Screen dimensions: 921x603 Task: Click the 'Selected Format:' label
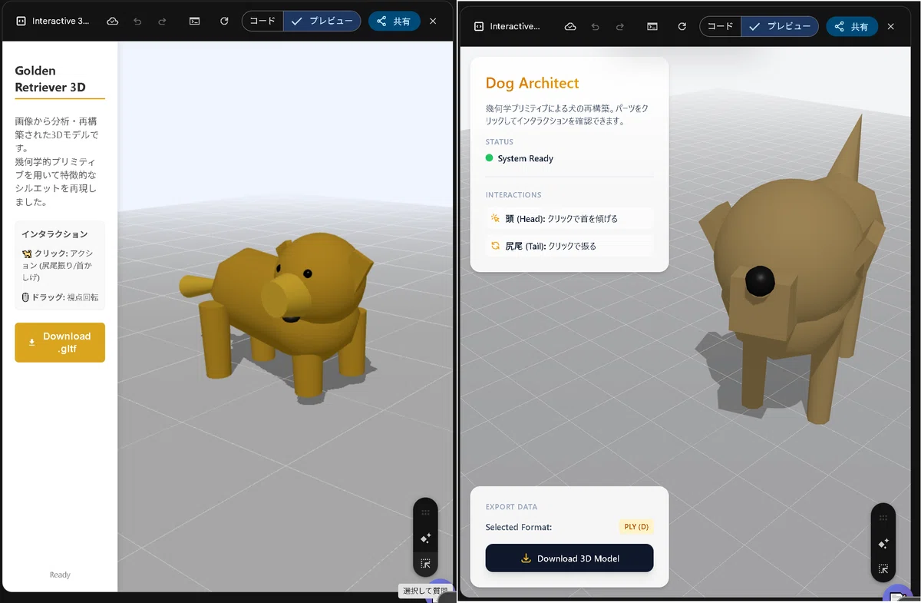pyautogui.click(x=519, y=527)
